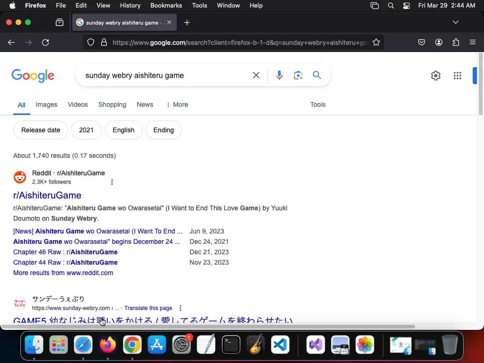Close the Google search tab
Viewport: 484px width, 363px height.
[169, 22]
